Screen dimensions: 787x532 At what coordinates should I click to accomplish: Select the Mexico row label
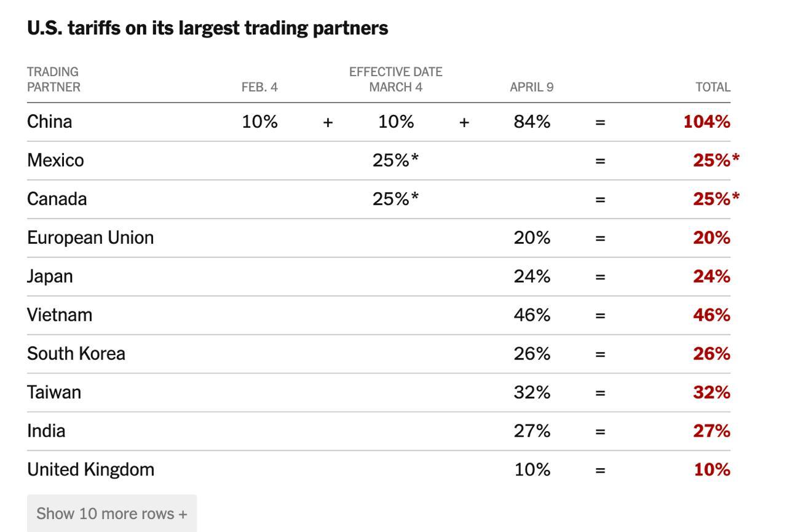pos(55,160)
